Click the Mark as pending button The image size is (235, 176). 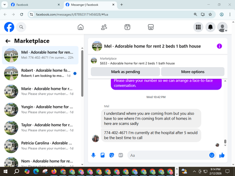point(125,72)
